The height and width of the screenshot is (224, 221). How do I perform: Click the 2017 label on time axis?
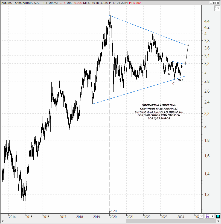(63, 217)
